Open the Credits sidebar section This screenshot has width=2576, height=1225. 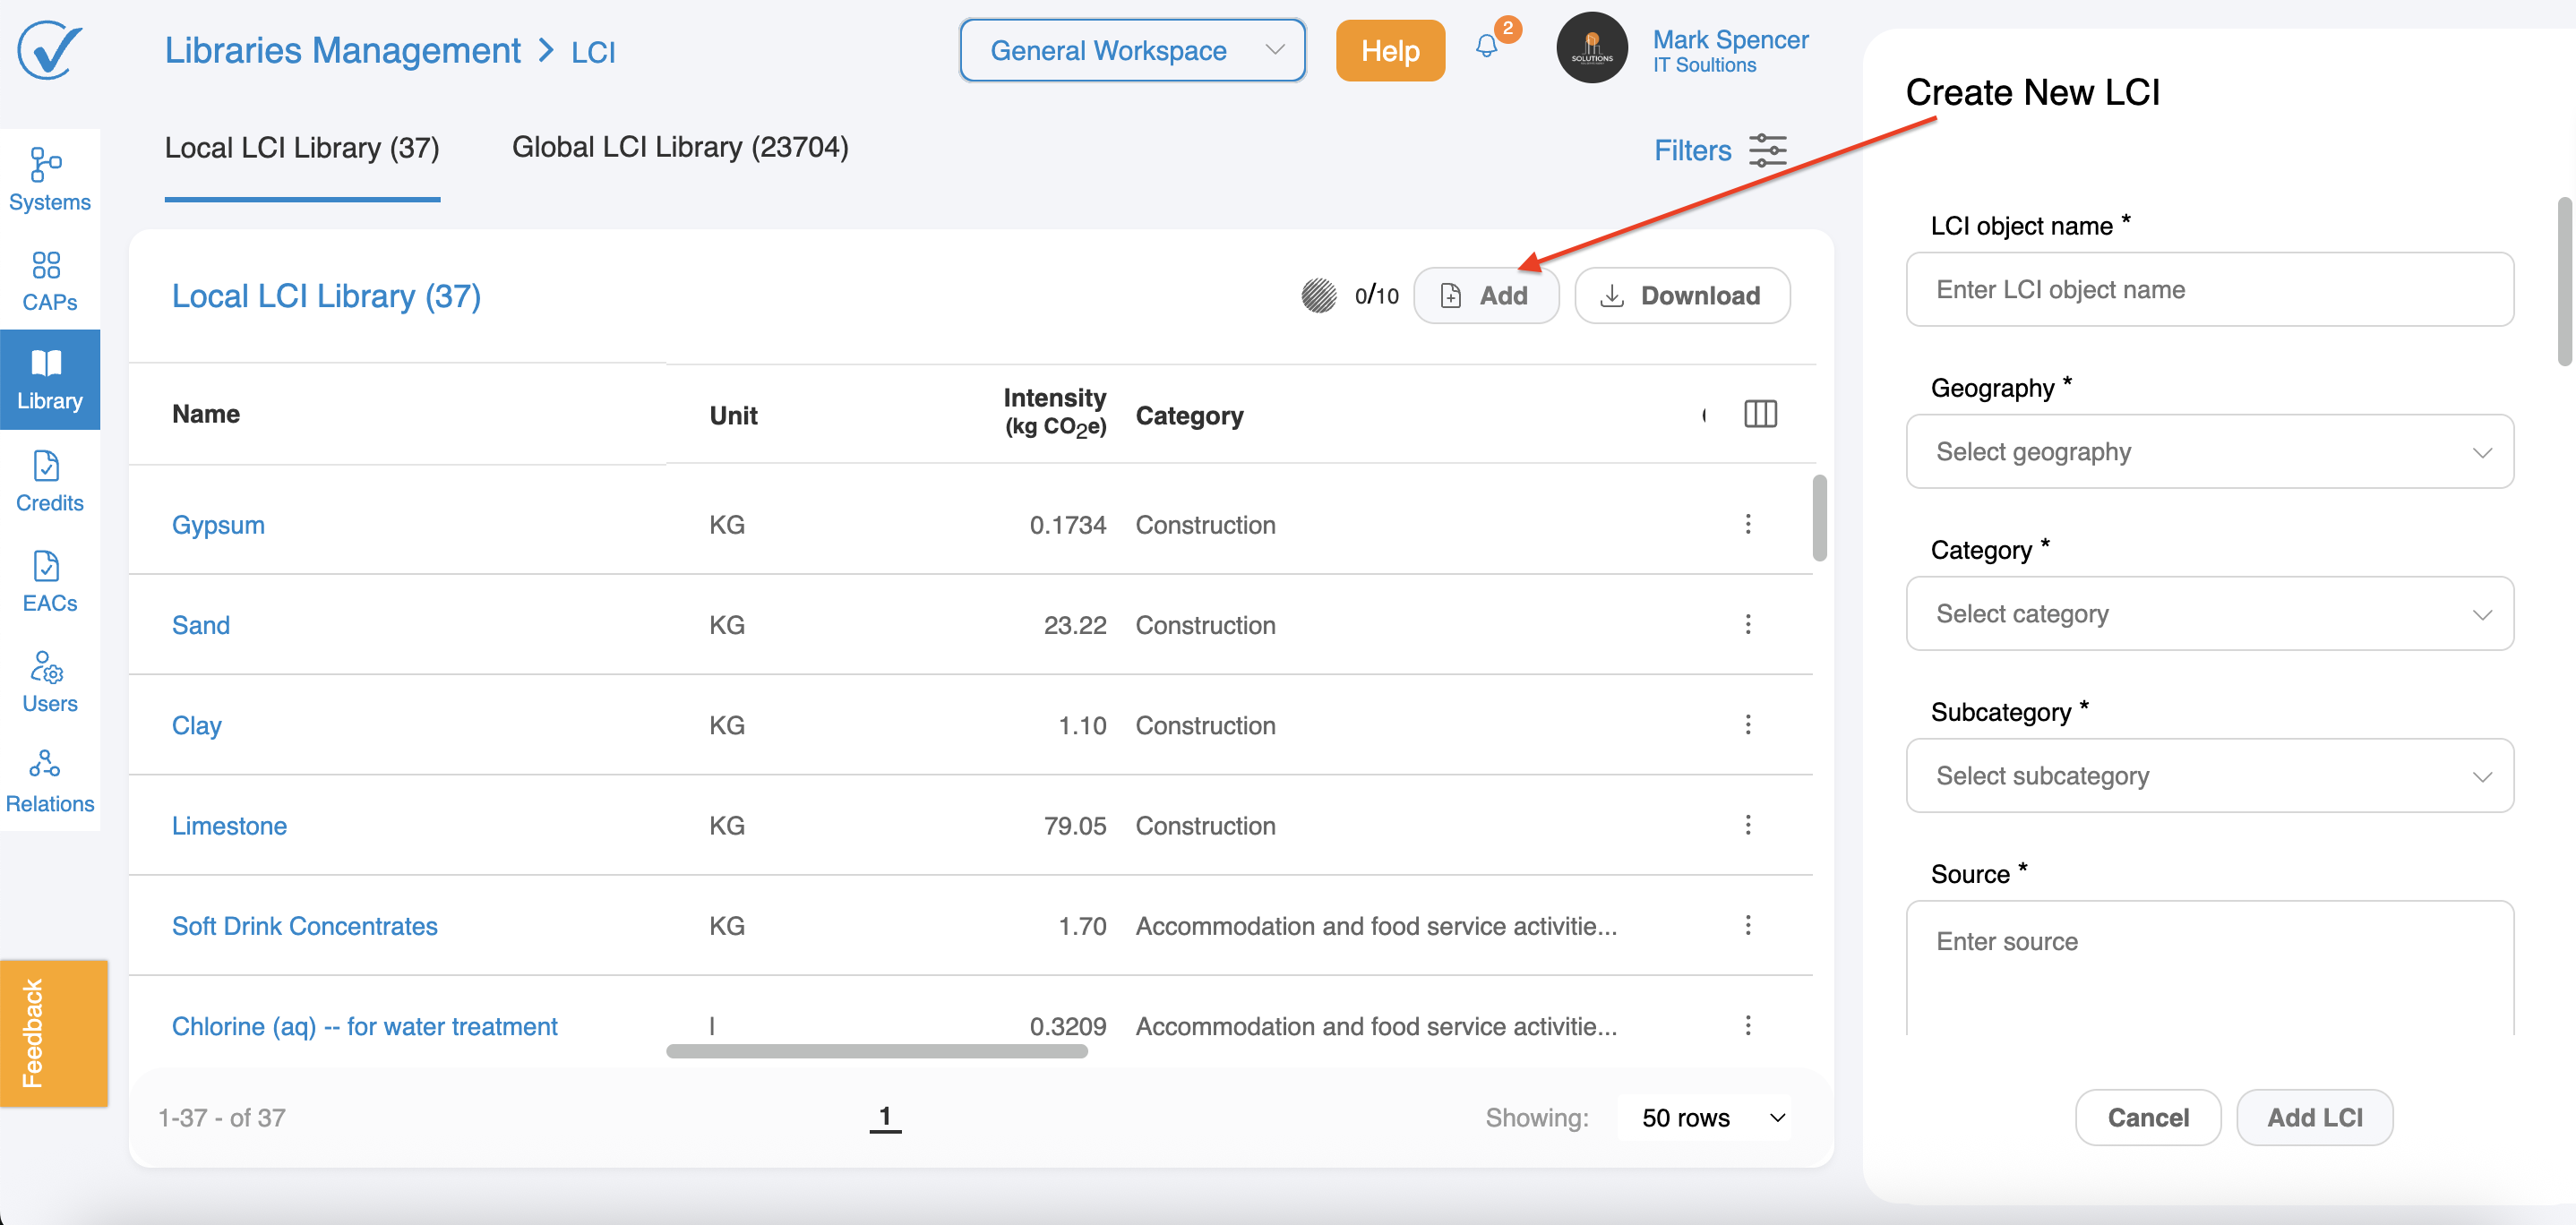[x=49, y=481]
